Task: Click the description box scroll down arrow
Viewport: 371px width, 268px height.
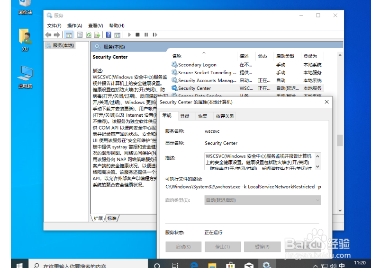Action: point(318,166)
